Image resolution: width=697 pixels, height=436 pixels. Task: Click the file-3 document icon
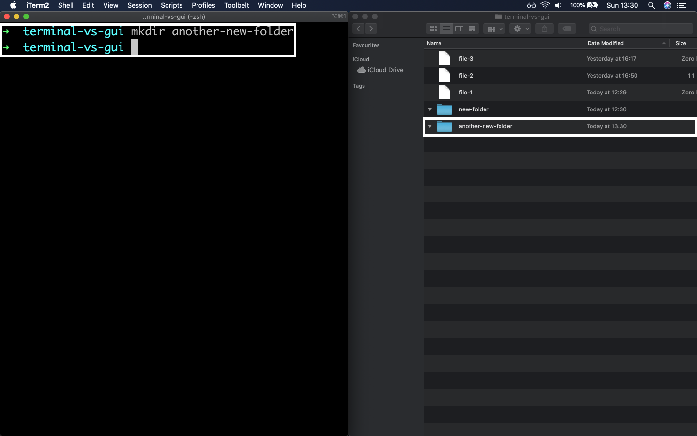(444, 59)
